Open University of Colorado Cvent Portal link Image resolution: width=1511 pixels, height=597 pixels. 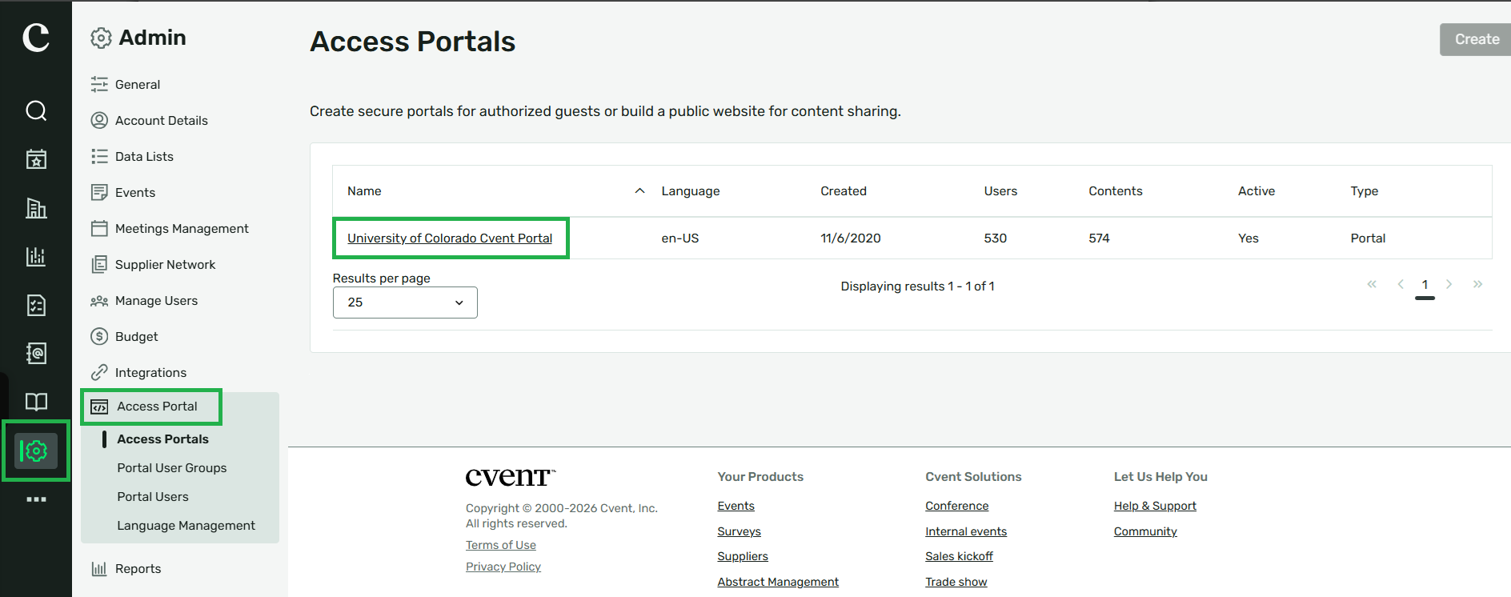450,238
